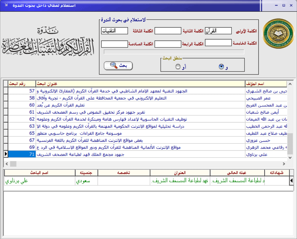The width and height of the screenshot is (297, 239).
Task: Select research row number 57
Action: [146, 91]
